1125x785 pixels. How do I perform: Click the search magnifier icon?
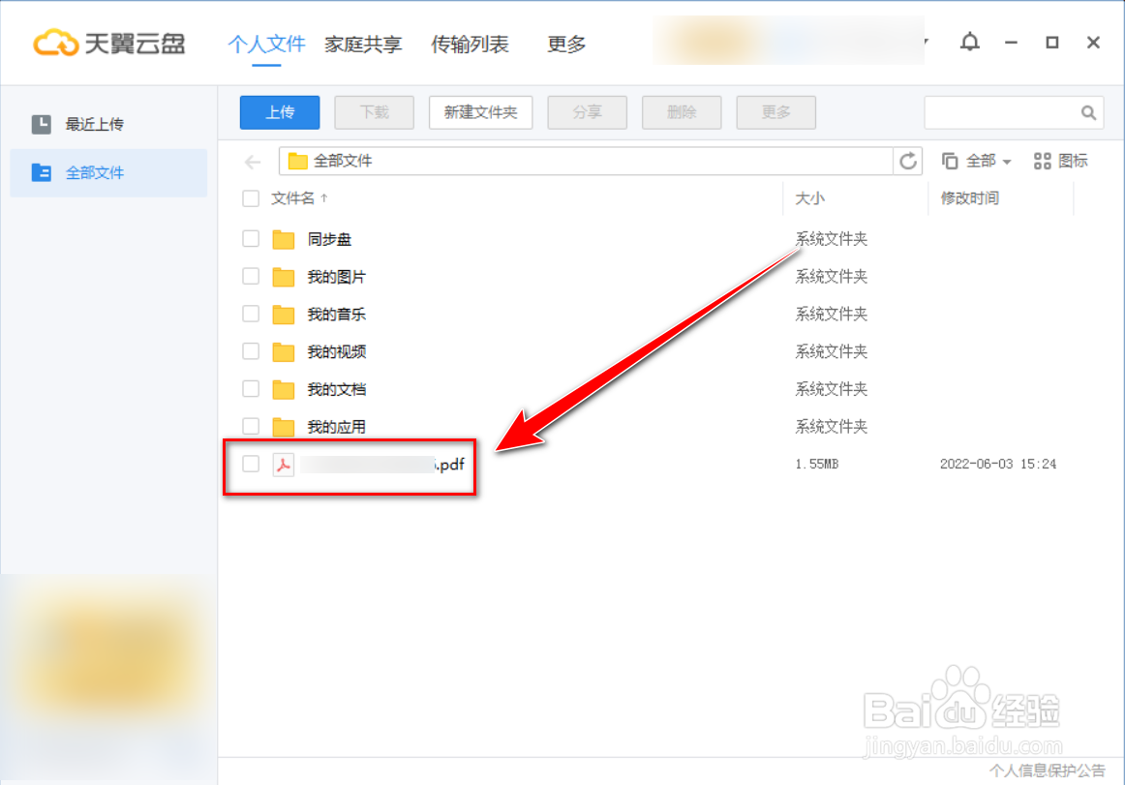(1088, 112)
